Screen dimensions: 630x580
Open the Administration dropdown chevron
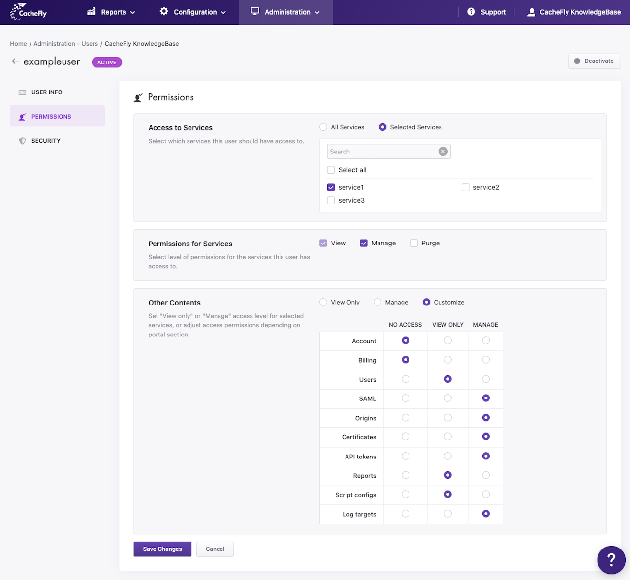(317, 12)
